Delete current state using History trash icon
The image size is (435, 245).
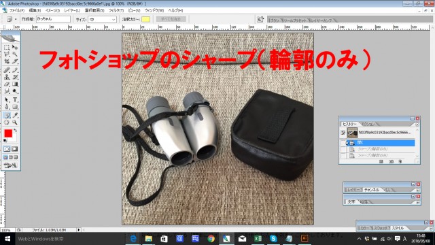[400, 161]
